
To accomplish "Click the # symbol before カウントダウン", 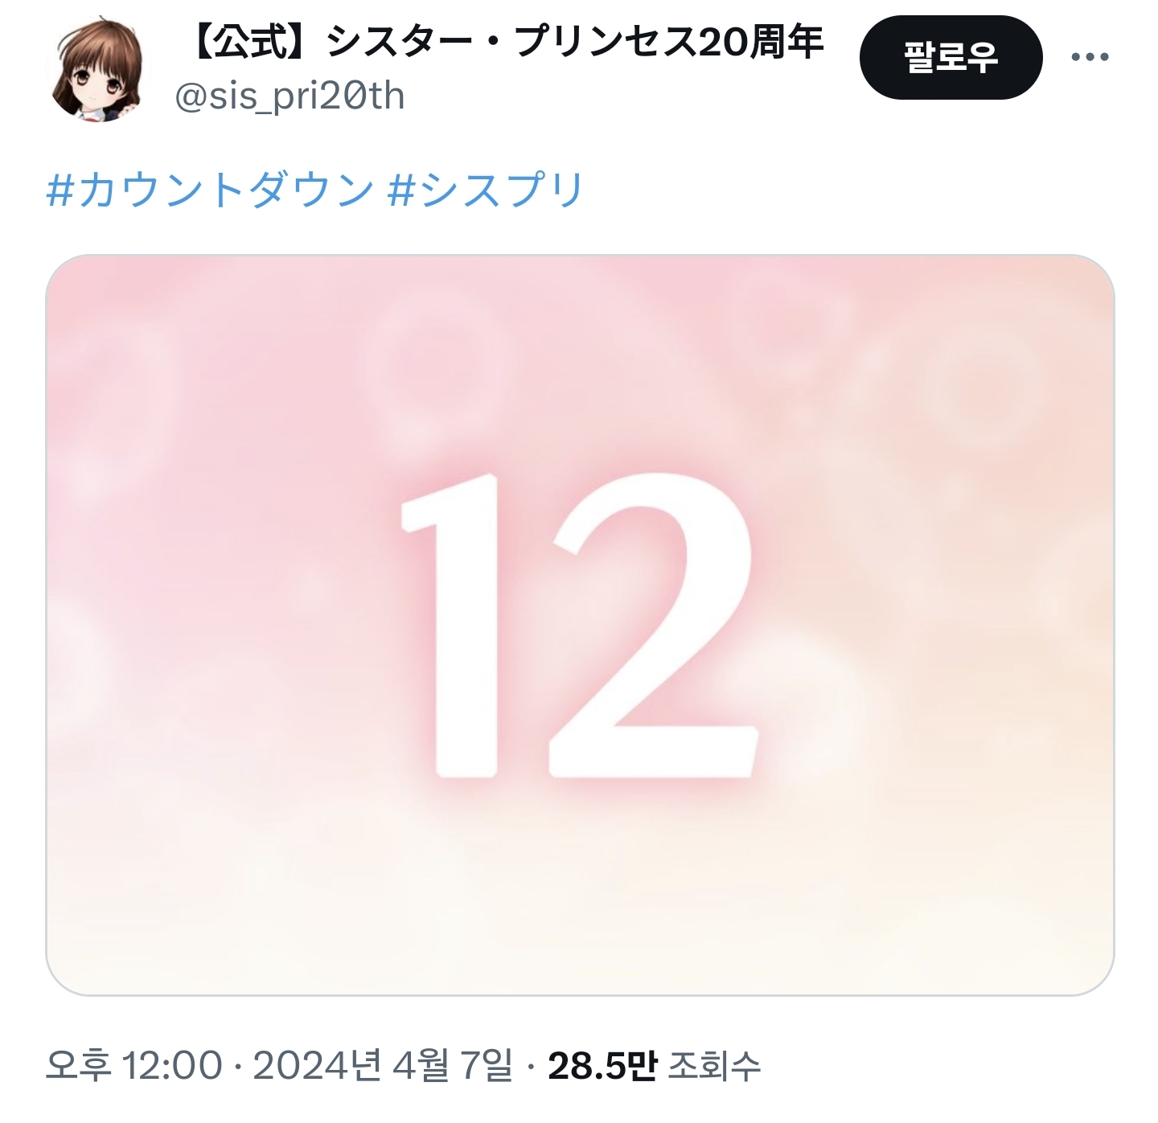I will 60,191.
